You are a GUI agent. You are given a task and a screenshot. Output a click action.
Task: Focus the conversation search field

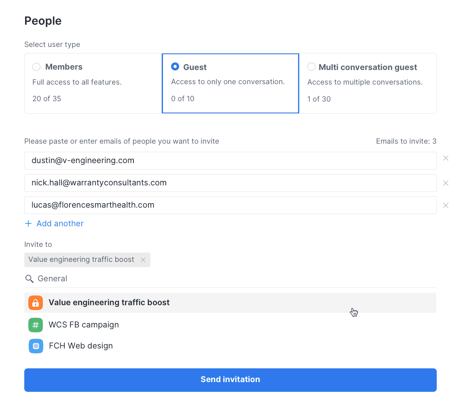[x=235, y=279]
